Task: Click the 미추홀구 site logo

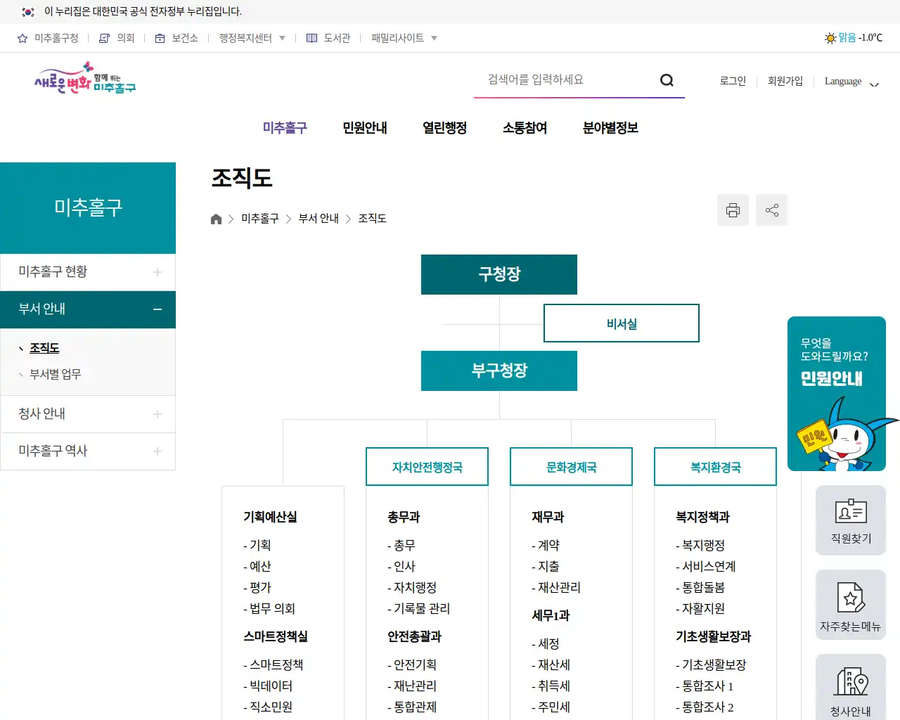Action: [85, 79]
